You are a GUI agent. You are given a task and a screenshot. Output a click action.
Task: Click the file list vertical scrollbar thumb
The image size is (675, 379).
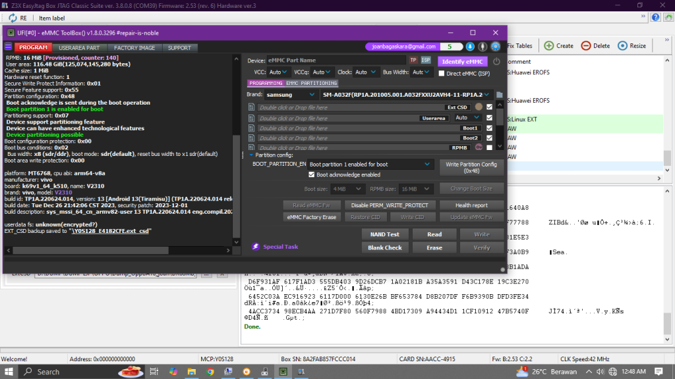pos(500,116)
